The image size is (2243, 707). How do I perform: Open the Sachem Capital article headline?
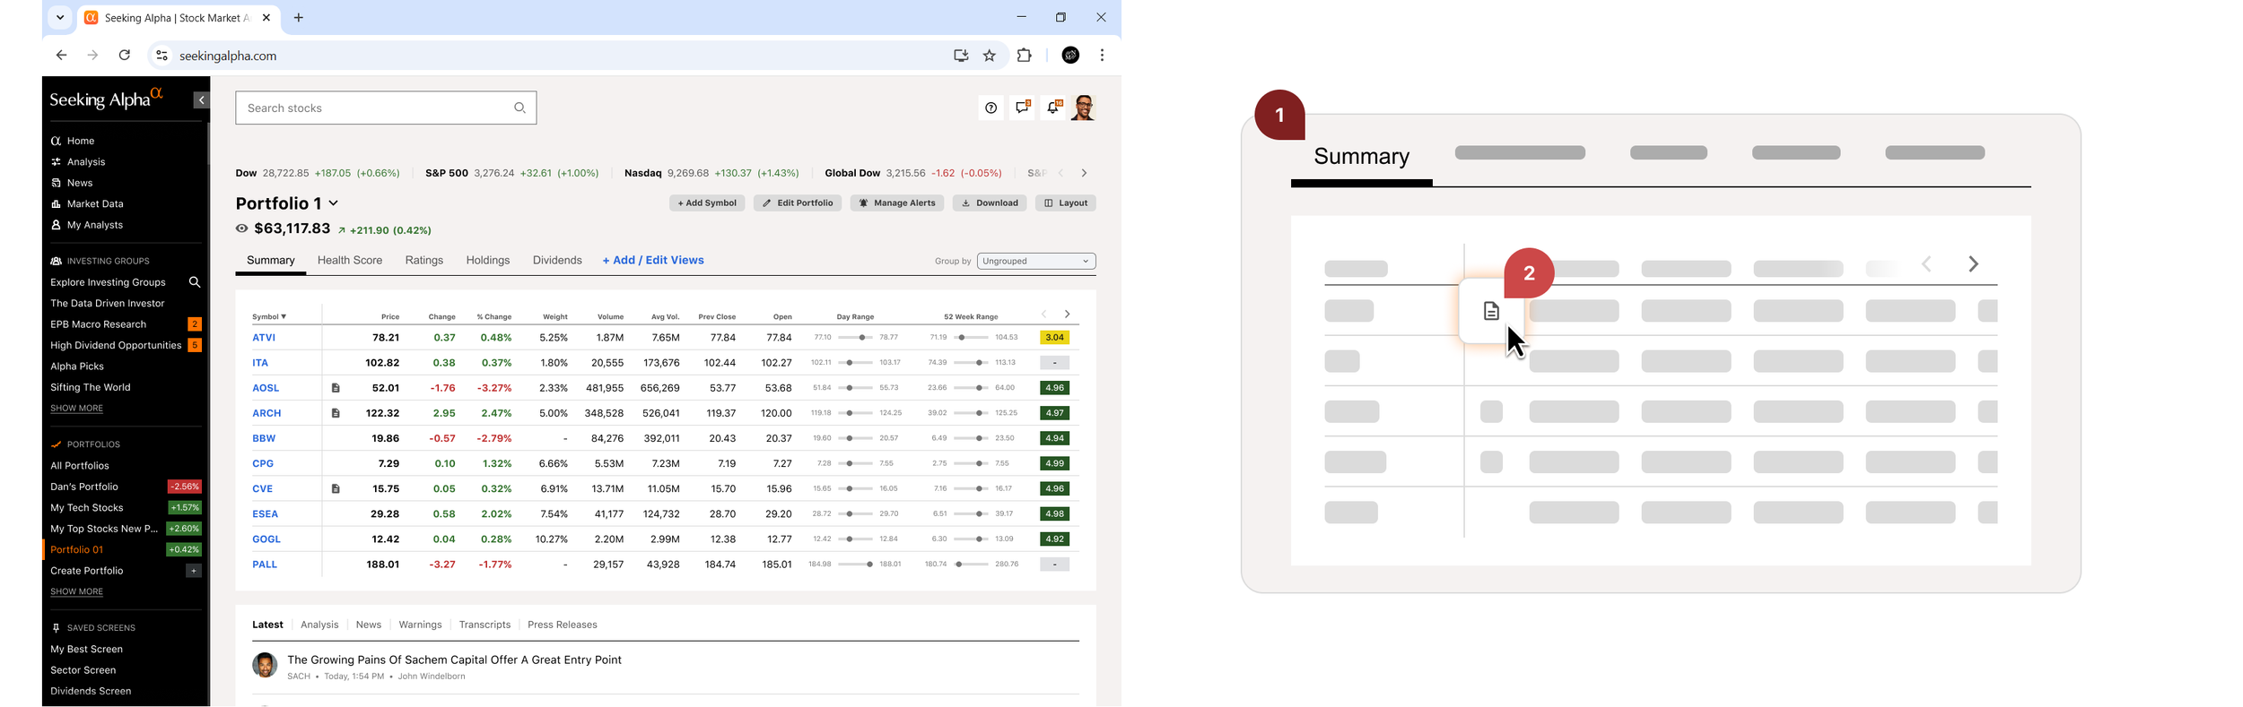pos(454,660)
